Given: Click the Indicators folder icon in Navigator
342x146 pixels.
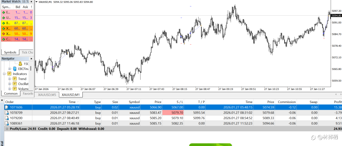Looking at the screenshot, I should (9, 74).
